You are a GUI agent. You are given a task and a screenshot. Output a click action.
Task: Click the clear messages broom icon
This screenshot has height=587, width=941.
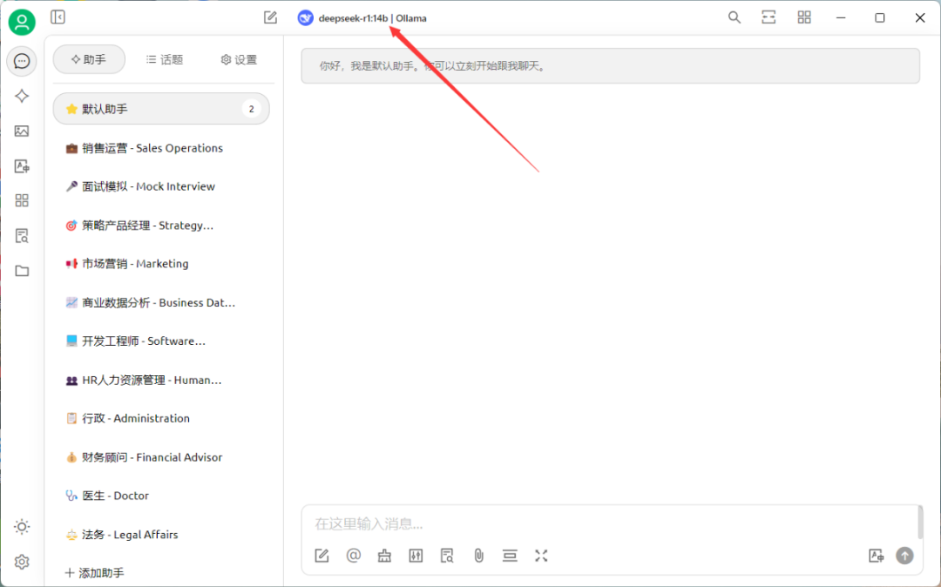pyautogui.click(x=385, y=556)
